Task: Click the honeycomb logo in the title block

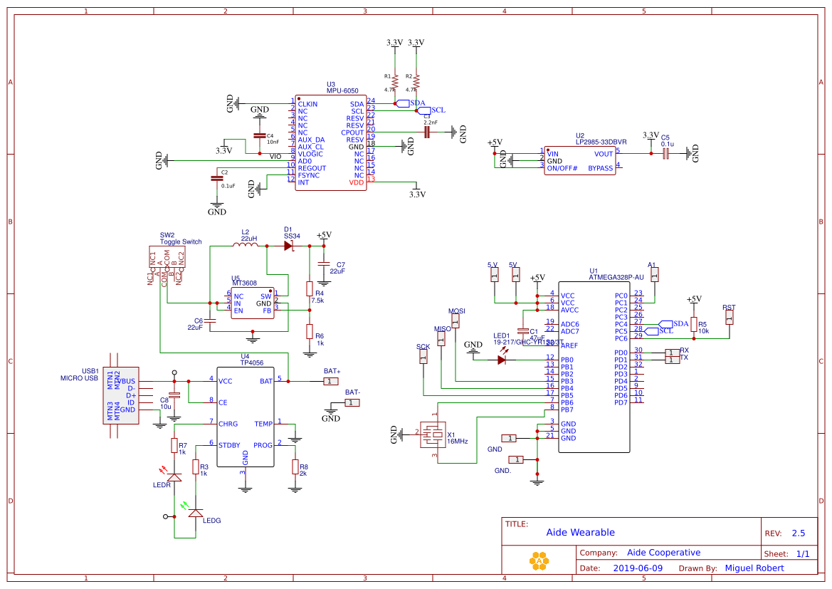Action: pos(539,560)
